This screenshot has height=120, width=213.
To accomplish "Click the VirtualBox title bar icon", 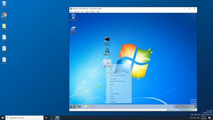I will [x=71, y=9].
